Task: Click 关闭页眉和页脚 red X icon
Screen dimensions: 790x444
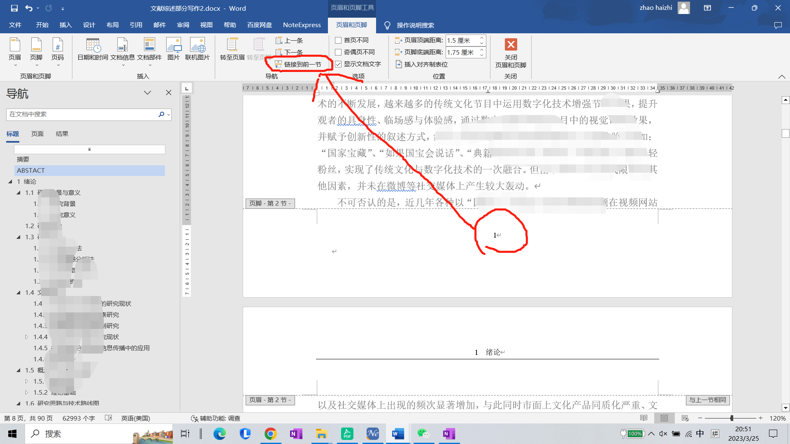Action: coord(511,44)
